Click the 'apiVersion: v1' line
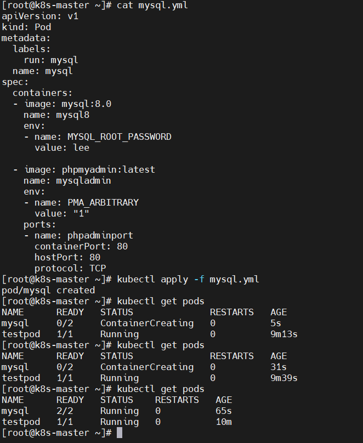The height and width of the screenshot is (443, 363). pyautogui.click(x=40, y=16)
